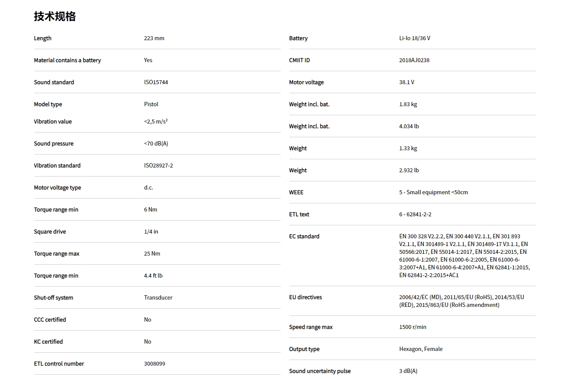Click the Vibration value label
Image resolution: width=570 pixels, height=379 pixels.
(x=53, y=122)
